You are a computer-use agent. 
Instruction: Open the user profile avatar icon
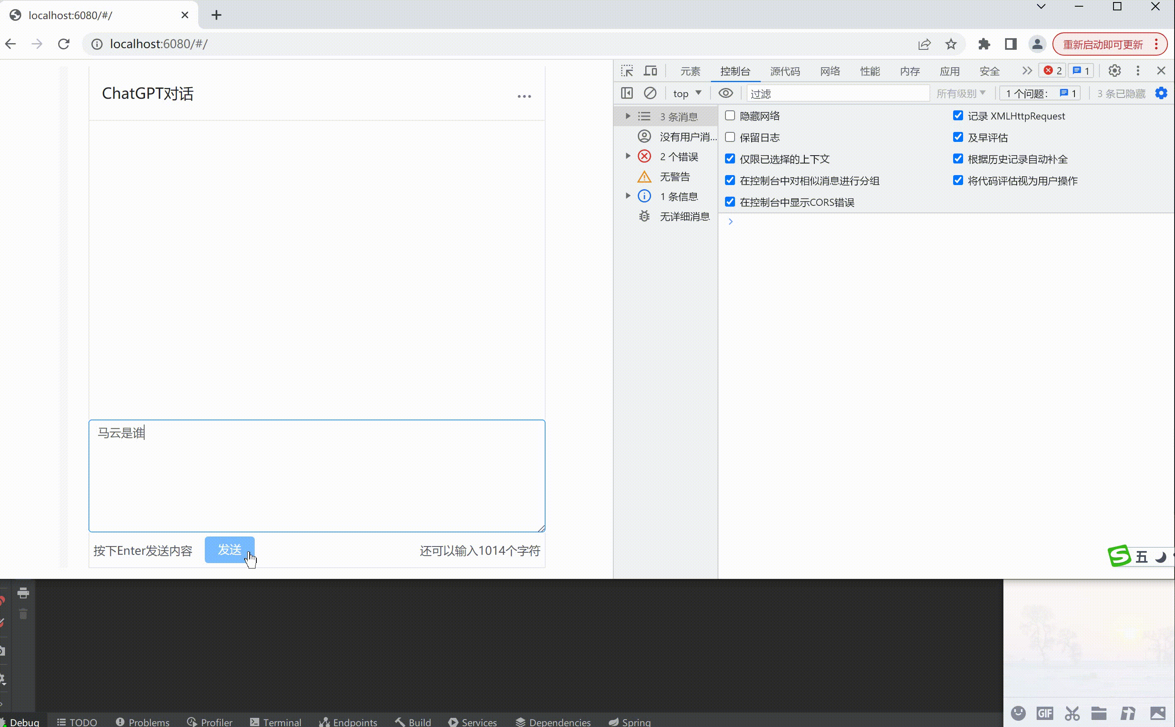[1037, 44]
